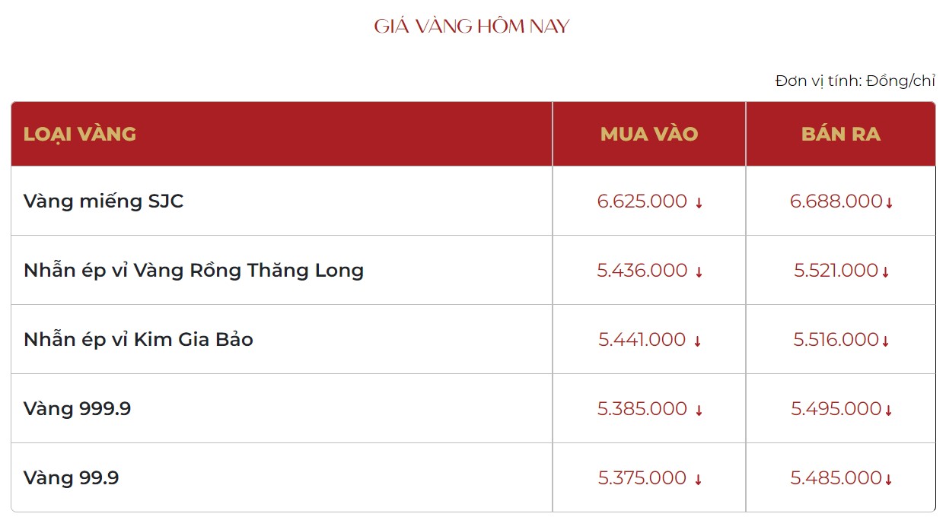The height and width of the screenshot is (520, 946).
Task: Click the 5.375.000 buy price value
Action: tap(642, 478)
